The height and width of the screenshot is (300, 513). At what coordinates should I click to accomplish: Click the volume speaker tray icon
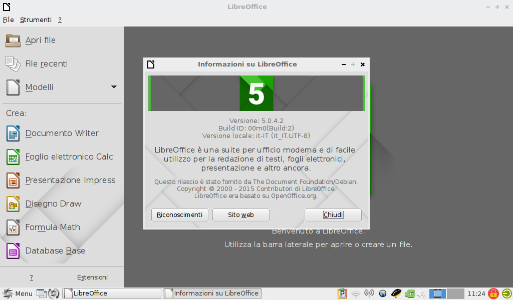422,294
